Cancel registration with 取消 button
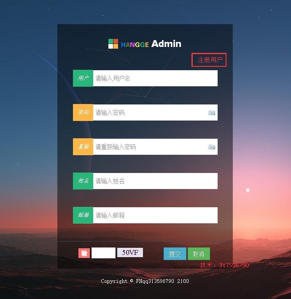 (x=199, y=254)
